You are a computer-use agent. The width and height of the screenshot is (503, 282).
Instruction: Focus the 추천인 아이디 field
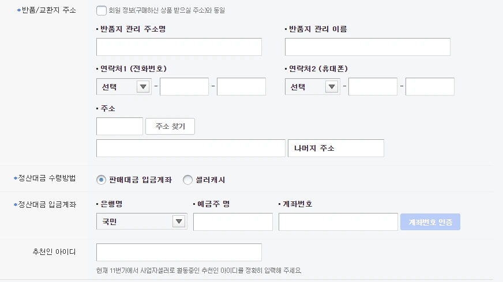click(x=179, y=253)
